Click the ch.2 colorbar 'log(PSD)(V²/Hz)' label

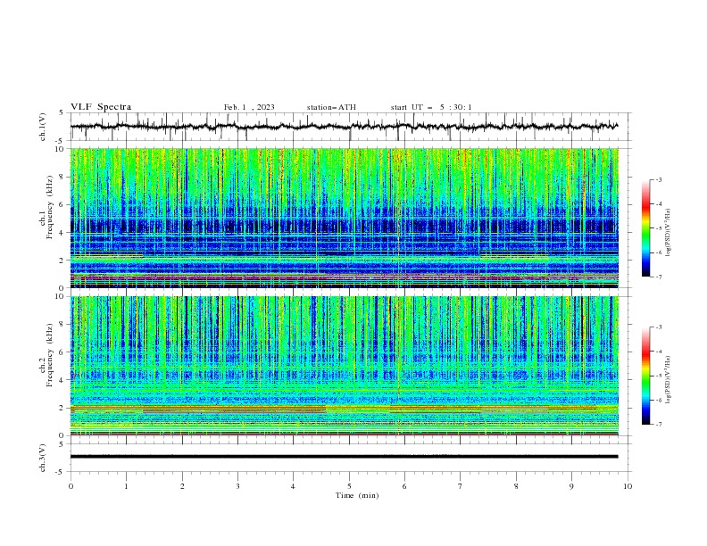pos(668,380)
